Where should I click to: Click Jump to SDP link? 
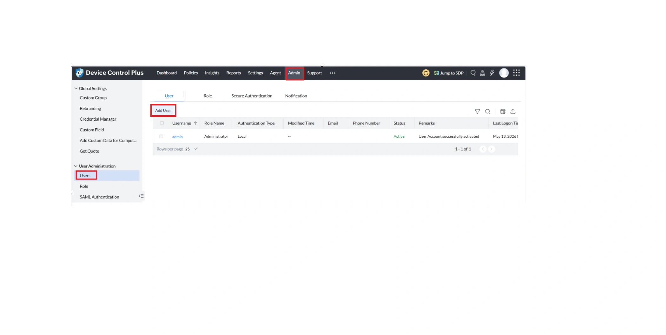pyautogui.click(x=449, y=73)
